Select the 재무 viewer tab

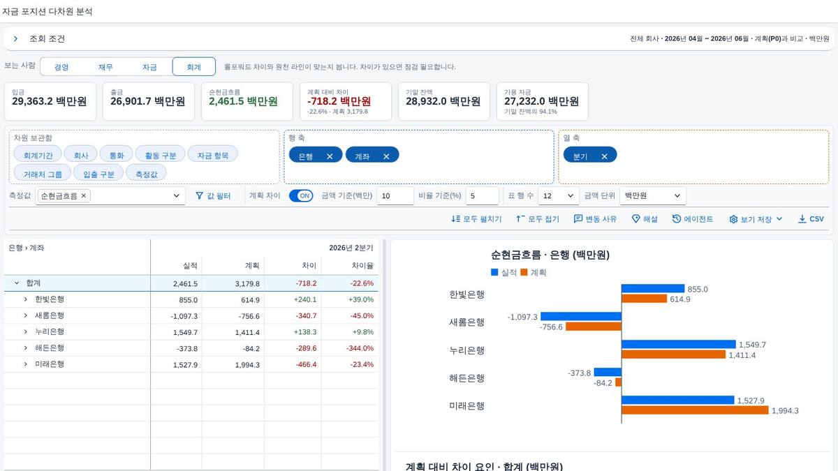click(x=105, y=67)
